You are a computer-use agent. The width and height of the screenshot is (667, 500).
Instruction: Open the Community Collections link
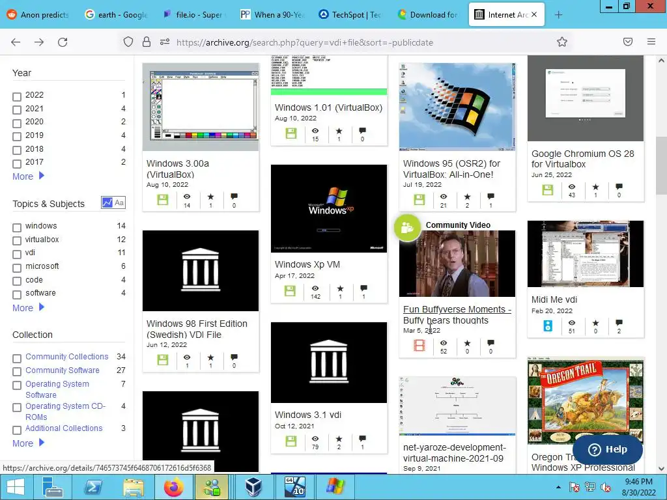tap(67, 356)
